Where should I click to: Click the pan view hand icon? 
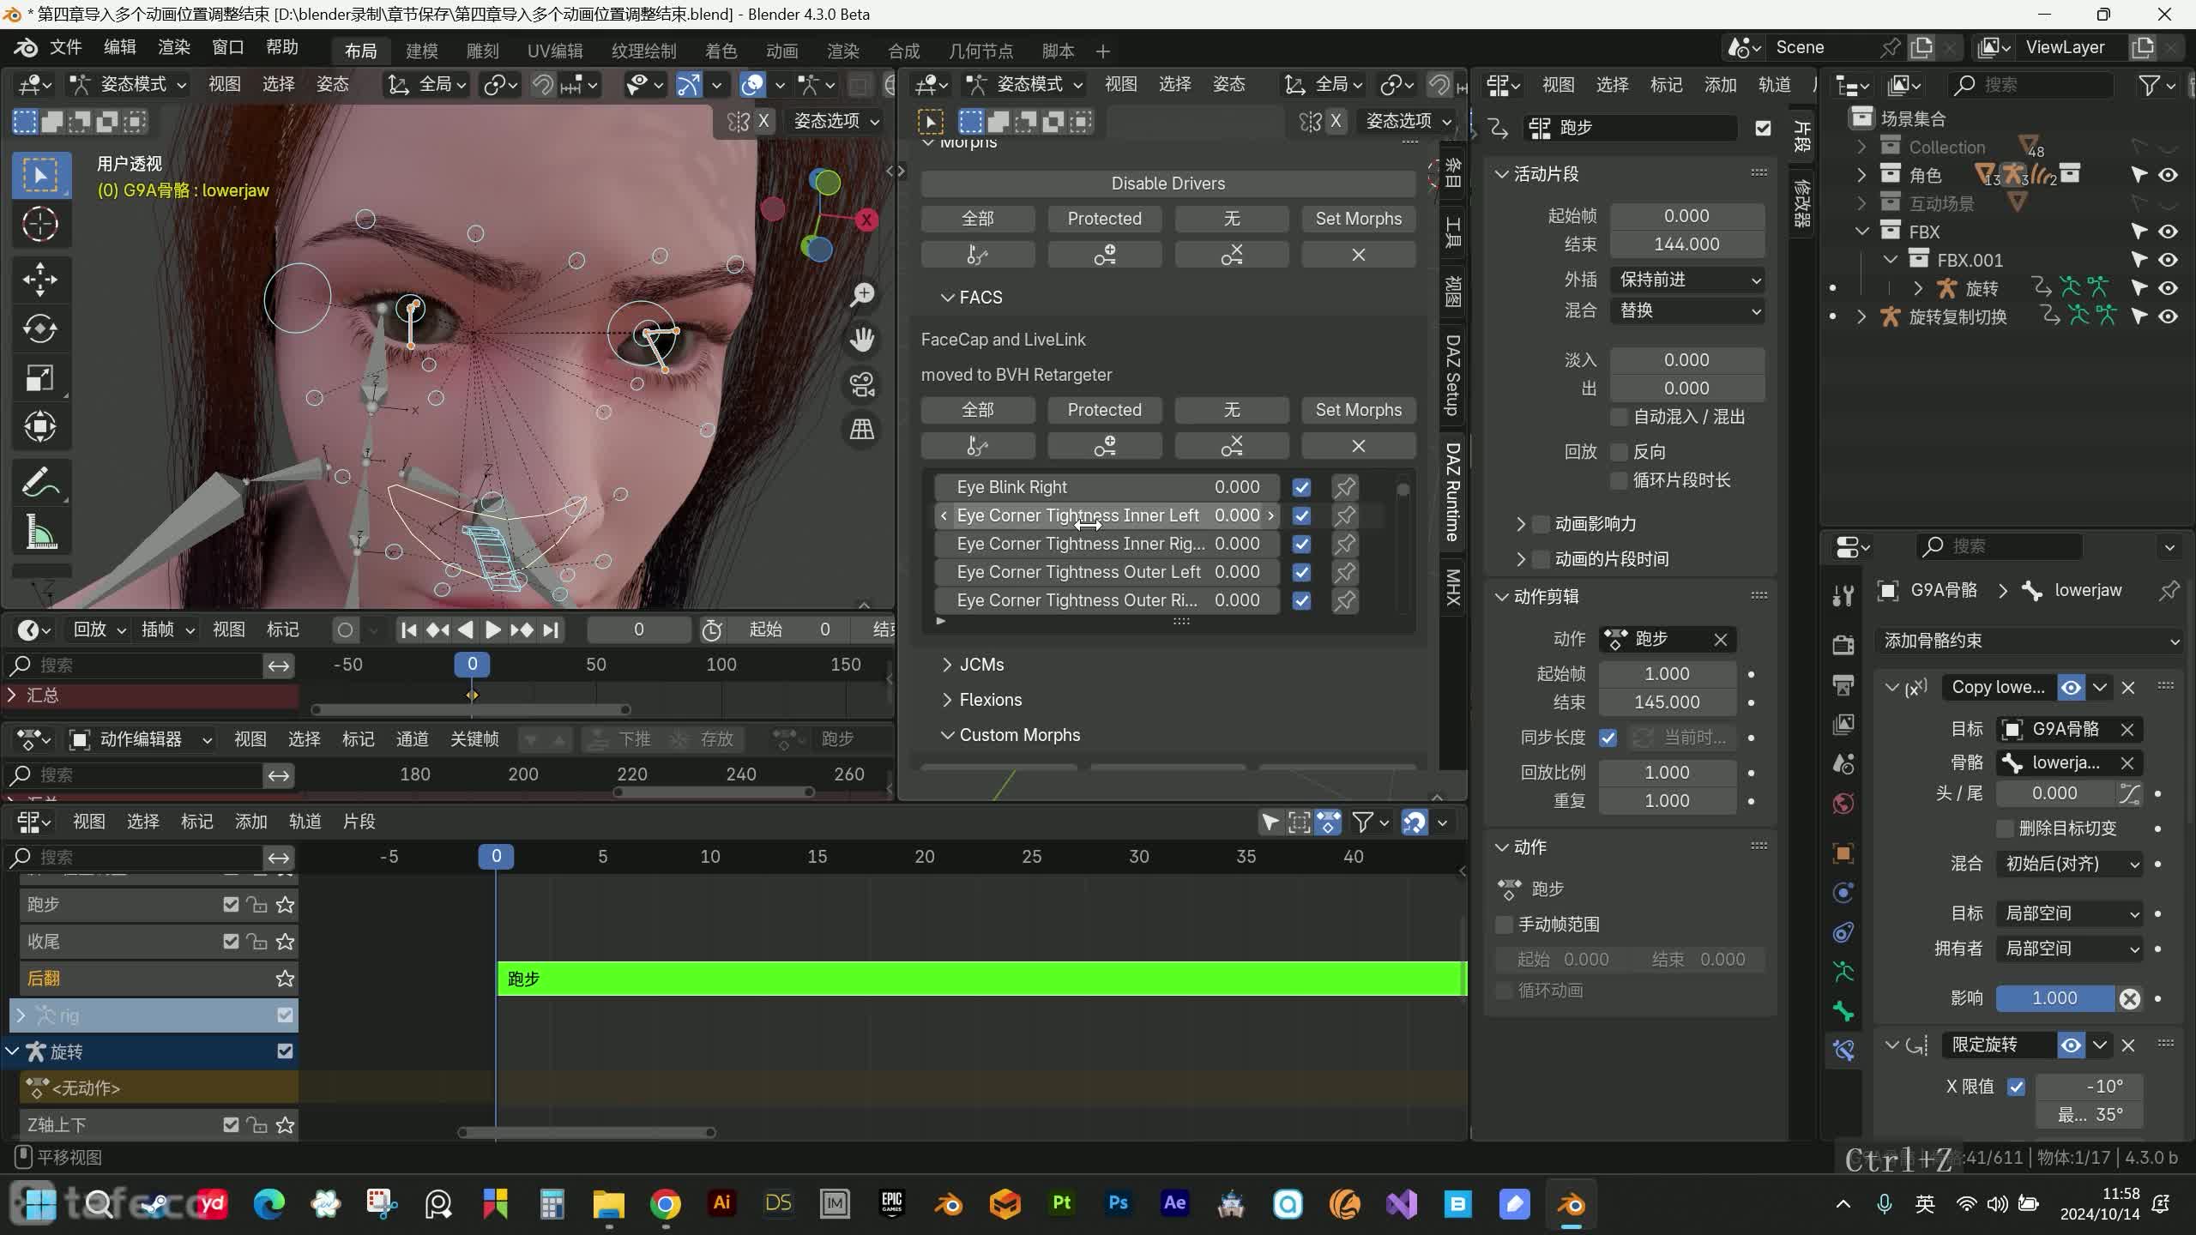click(862, 340)
